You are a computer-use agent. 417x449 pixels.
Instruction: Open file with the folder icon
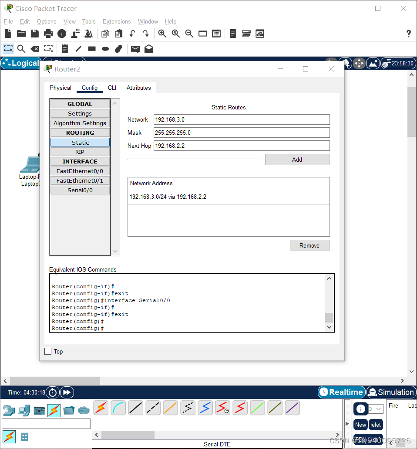[x=21, y=34]
